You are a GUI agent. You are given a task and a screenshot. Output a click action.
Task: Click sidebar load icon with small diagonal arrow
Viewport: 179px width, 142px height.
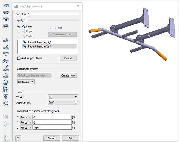coord(6,47)
